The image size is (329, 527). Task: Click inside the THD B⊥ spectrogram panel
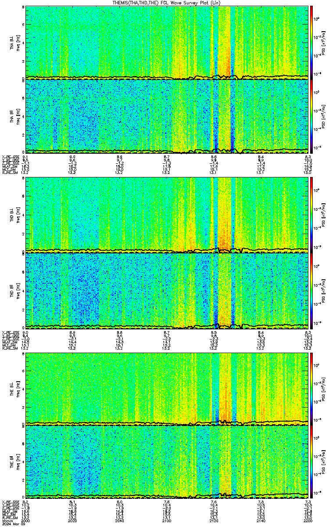[167, 214]
